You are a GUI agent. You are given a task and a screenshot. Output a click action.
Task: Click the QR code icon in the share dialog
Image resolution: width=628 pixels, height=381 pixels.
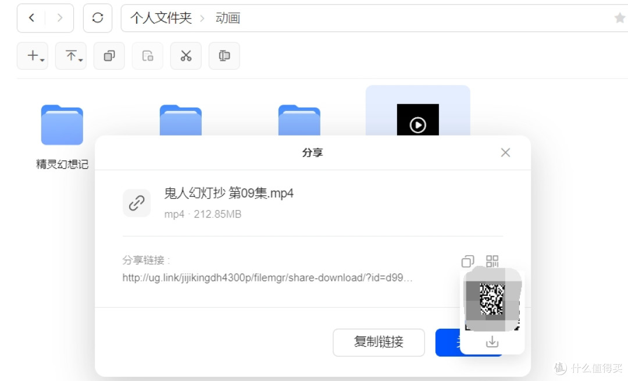point(493,261)
